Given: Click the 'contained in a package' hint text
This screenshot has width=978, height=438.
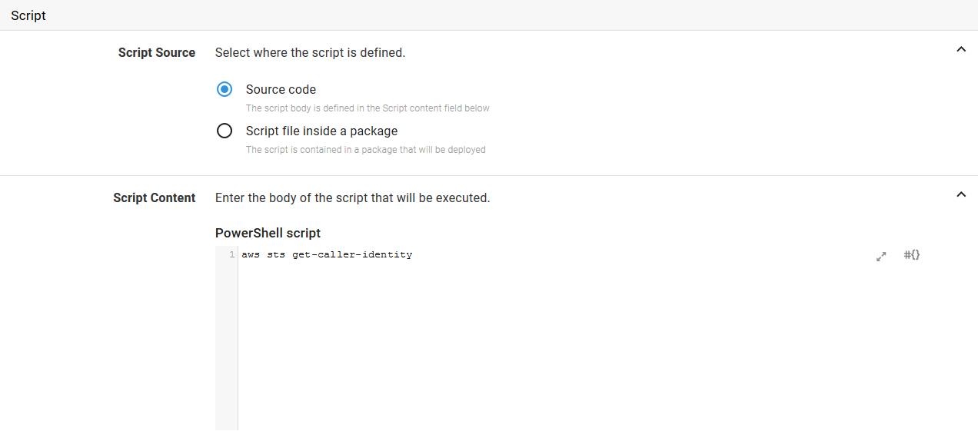Looking at the screenshot, I should click(x=365, y=150).
